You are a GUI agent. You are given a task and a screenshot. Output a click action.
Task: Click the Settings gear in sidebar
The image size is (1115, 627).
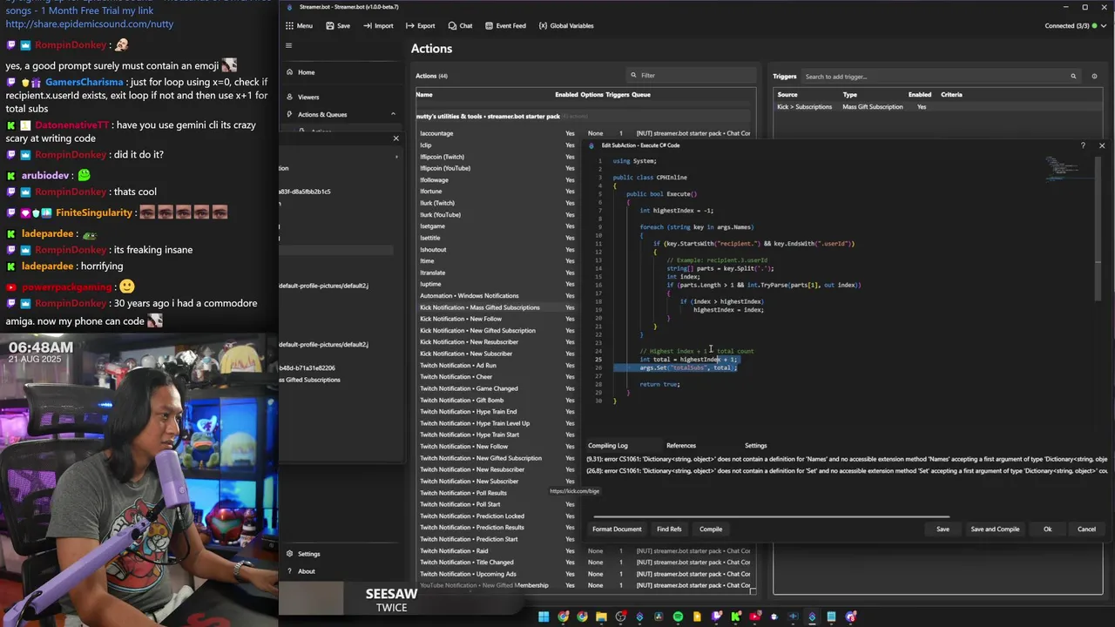289,554
